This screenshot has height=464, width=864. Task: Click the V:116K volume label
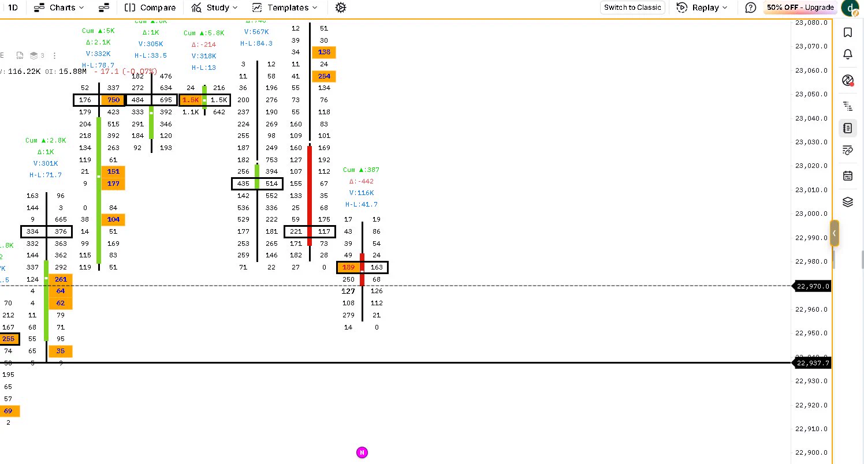[361, 193]
